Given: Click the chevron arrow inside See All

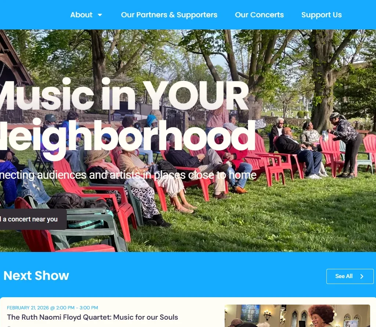Looking at the screenshot, I should [362, 276].
